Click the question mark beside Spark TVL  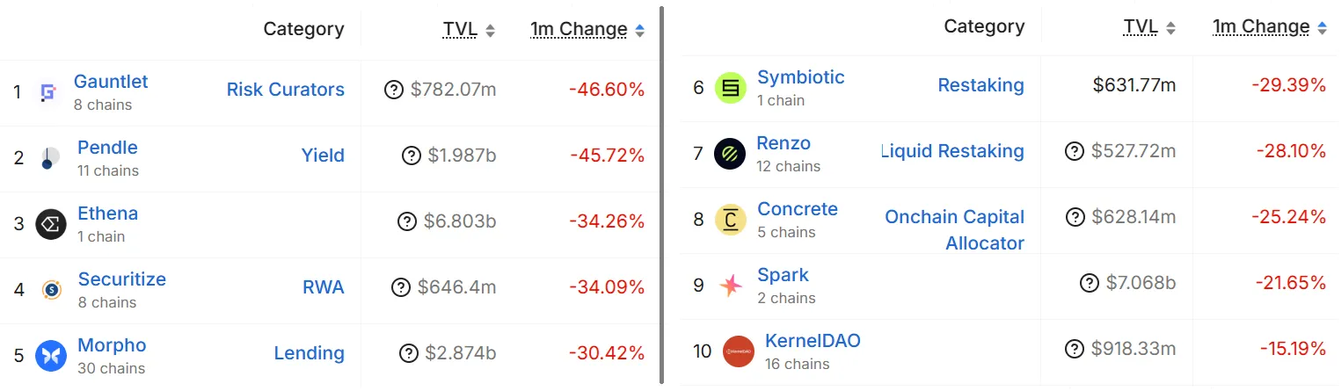point(1090,283)
